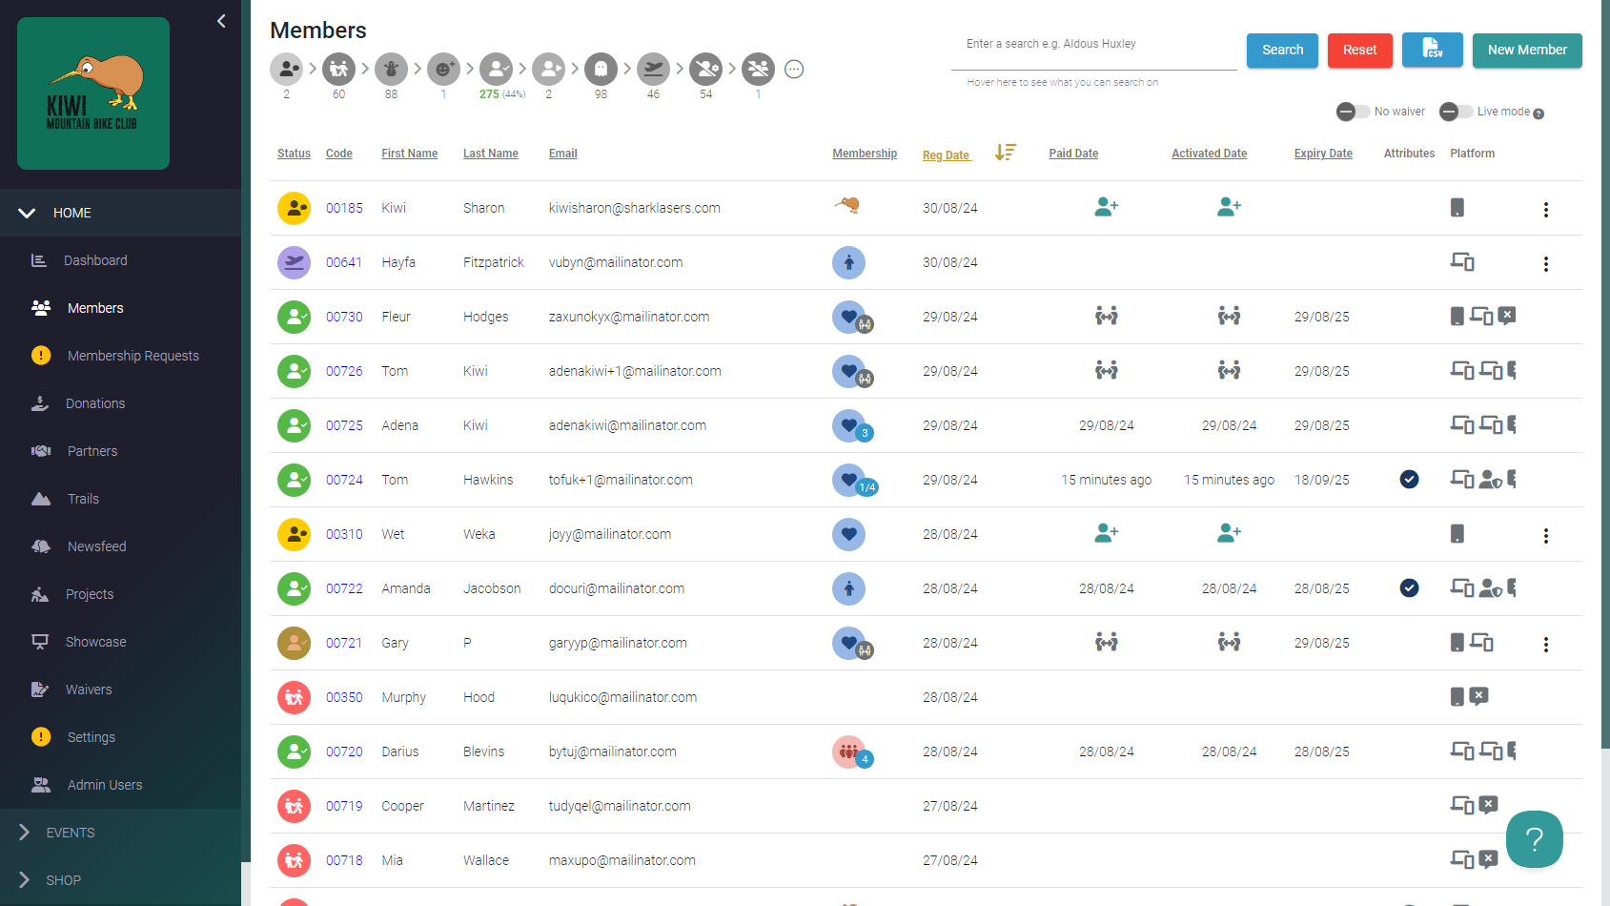
Task: Open Partners in the sidebar
Action: [120, 451]
